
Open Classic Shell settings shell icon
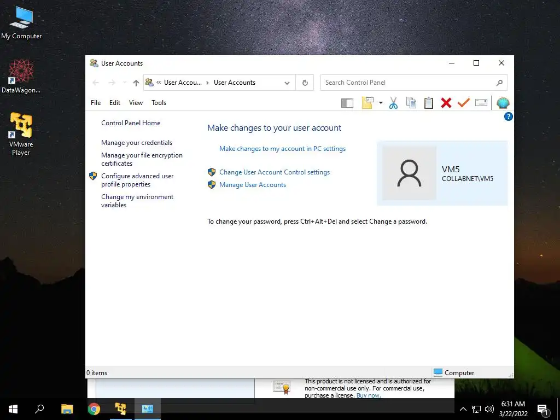503,103
